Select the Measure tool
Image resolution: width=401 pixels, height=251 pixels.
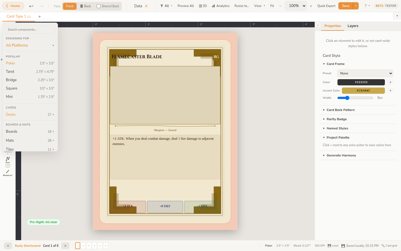(8, 173)
